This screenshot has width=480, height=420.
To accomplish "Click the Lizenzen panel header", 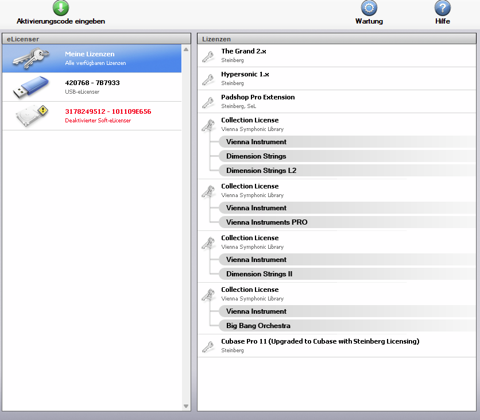I will pos(336,39).
